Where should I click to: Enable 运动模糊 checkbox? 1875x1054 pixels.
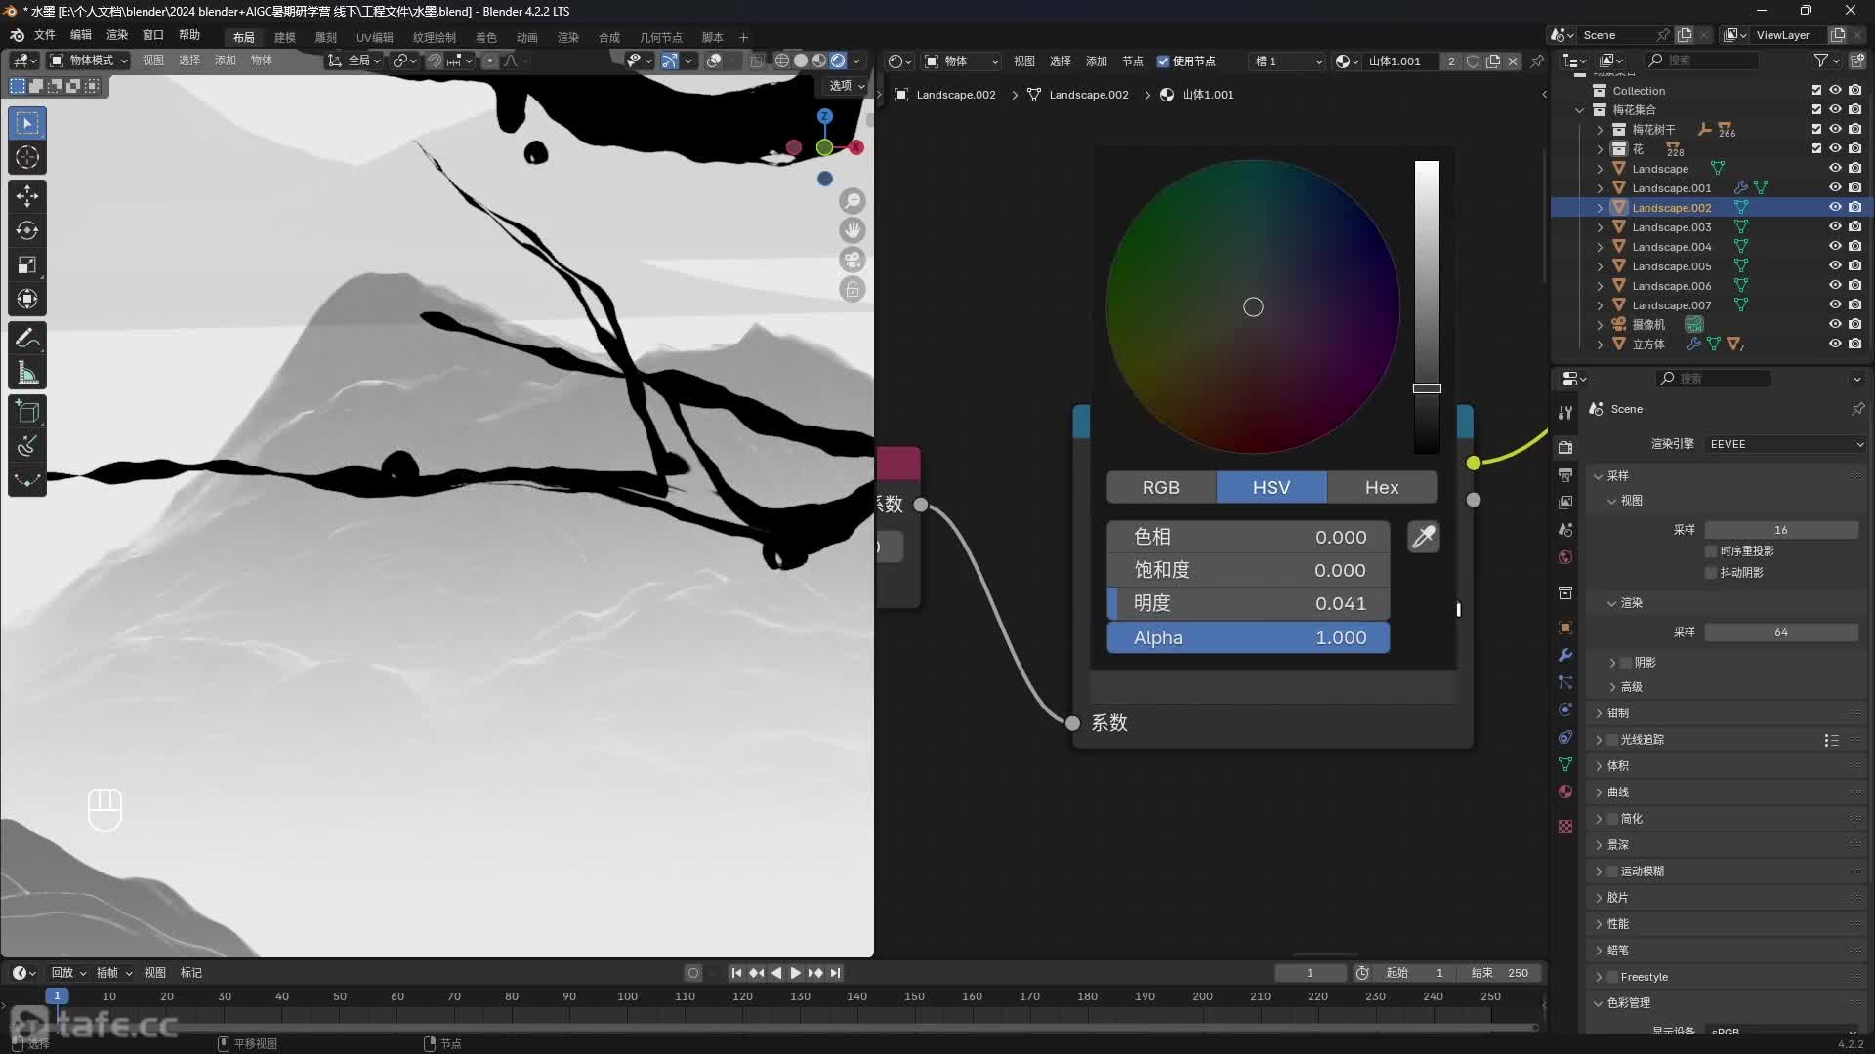pos(1613,872)
